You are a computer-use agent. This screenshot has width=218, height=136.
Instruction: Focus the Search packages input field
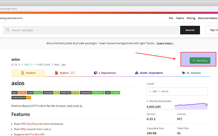(x=92, y=30)
